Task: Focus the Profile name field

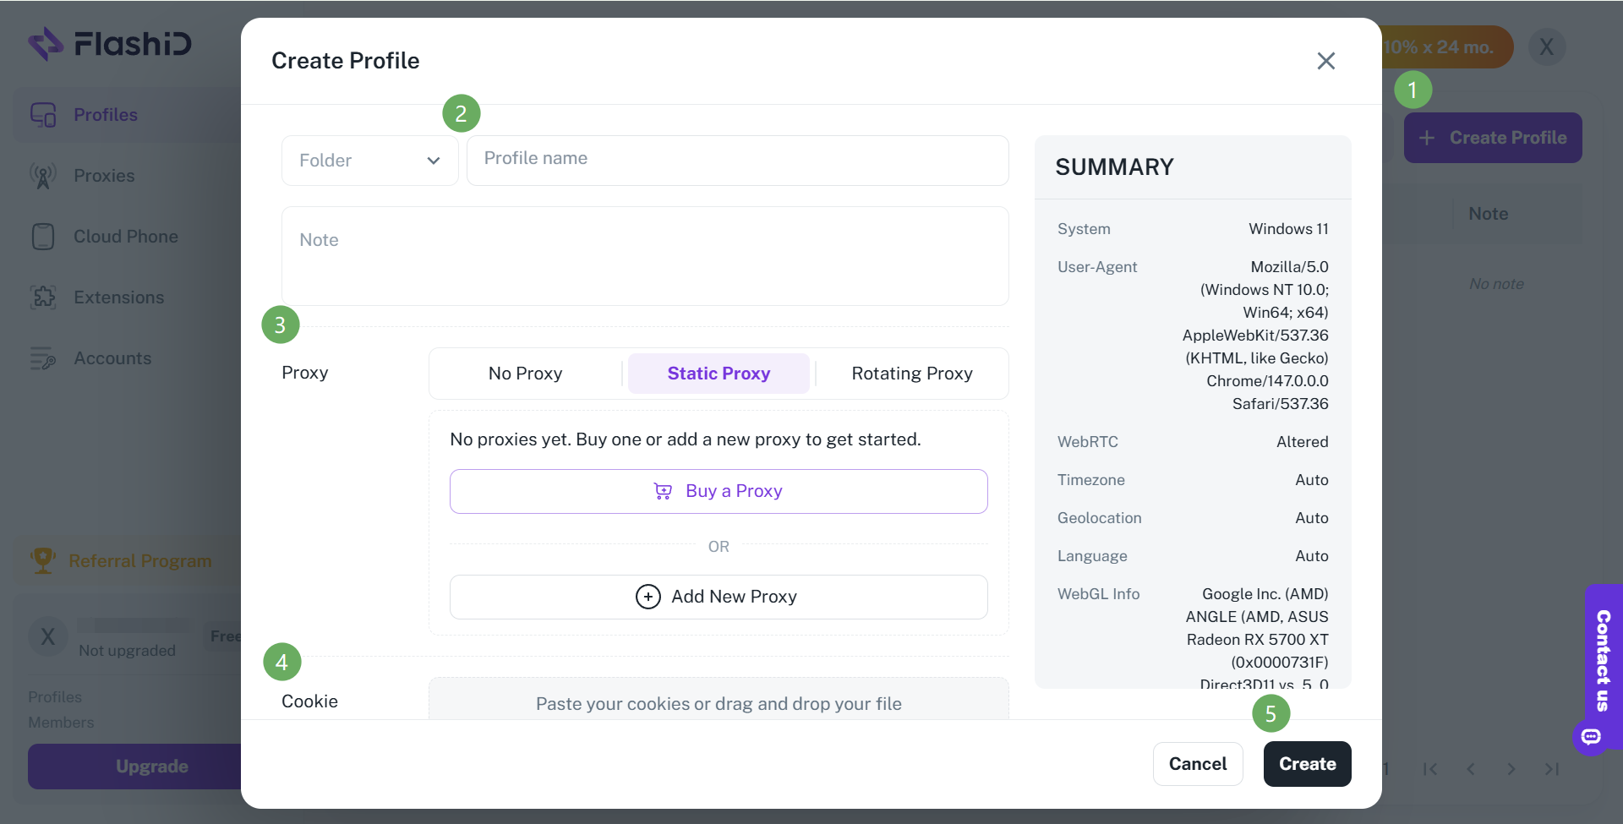Action: pos(738,161)
